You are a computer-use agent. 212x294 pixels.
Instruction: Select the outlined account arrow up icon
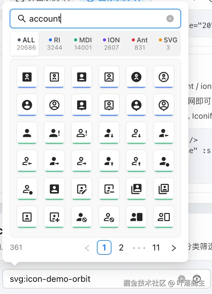pyautogui.click(x=136, y=161)
